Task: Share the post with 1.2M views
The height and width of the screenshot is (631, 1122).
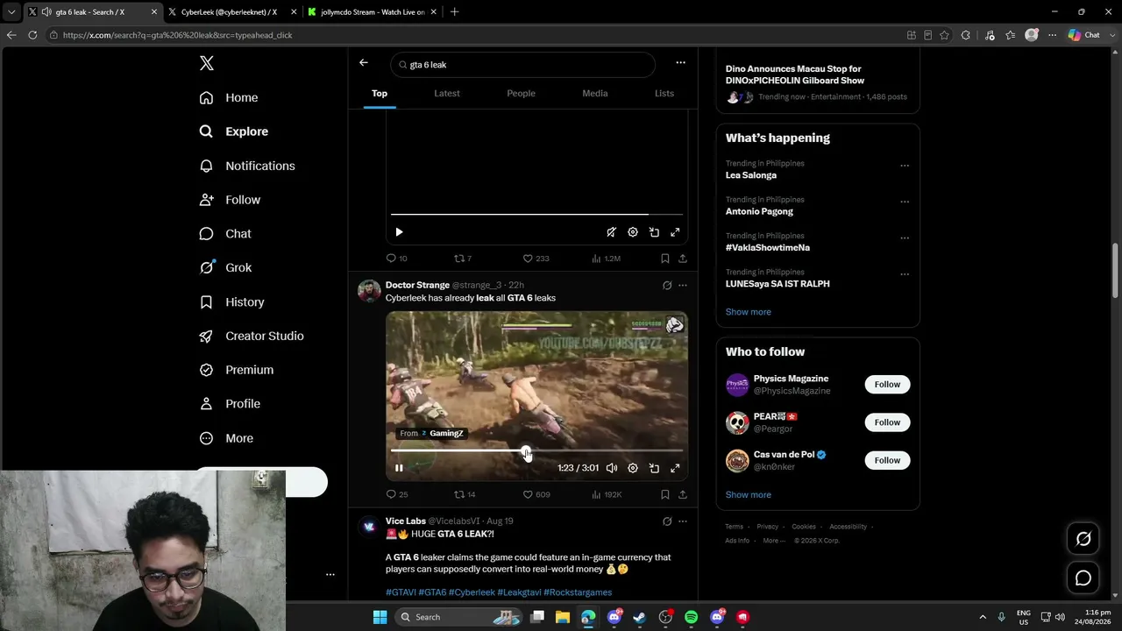Action: tap(683, 259)
